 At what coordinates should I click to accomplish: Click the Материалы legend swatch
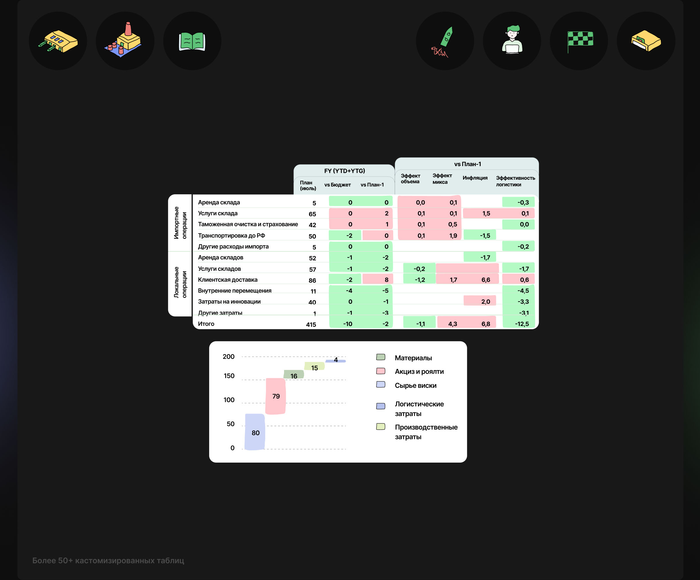click(381, 357)
